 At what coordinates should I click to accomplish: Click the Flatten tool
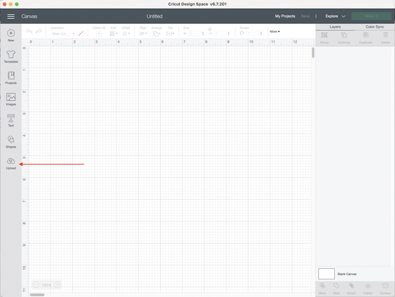point(368,288)
